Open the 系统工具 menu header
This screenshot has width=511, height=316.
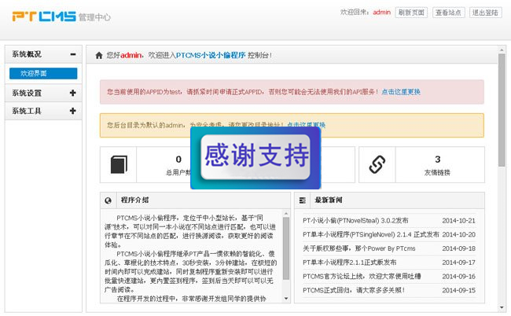point(43,111)
